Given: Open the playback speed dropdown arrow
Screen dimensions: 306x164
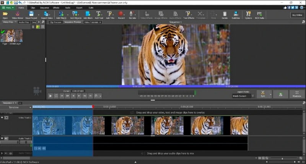Looking at the screenshot, I should tap(101, 96).
